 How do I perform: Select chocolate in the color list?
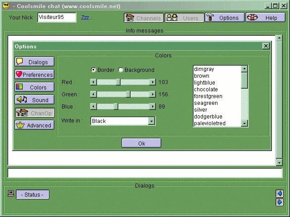pos(217,90)
